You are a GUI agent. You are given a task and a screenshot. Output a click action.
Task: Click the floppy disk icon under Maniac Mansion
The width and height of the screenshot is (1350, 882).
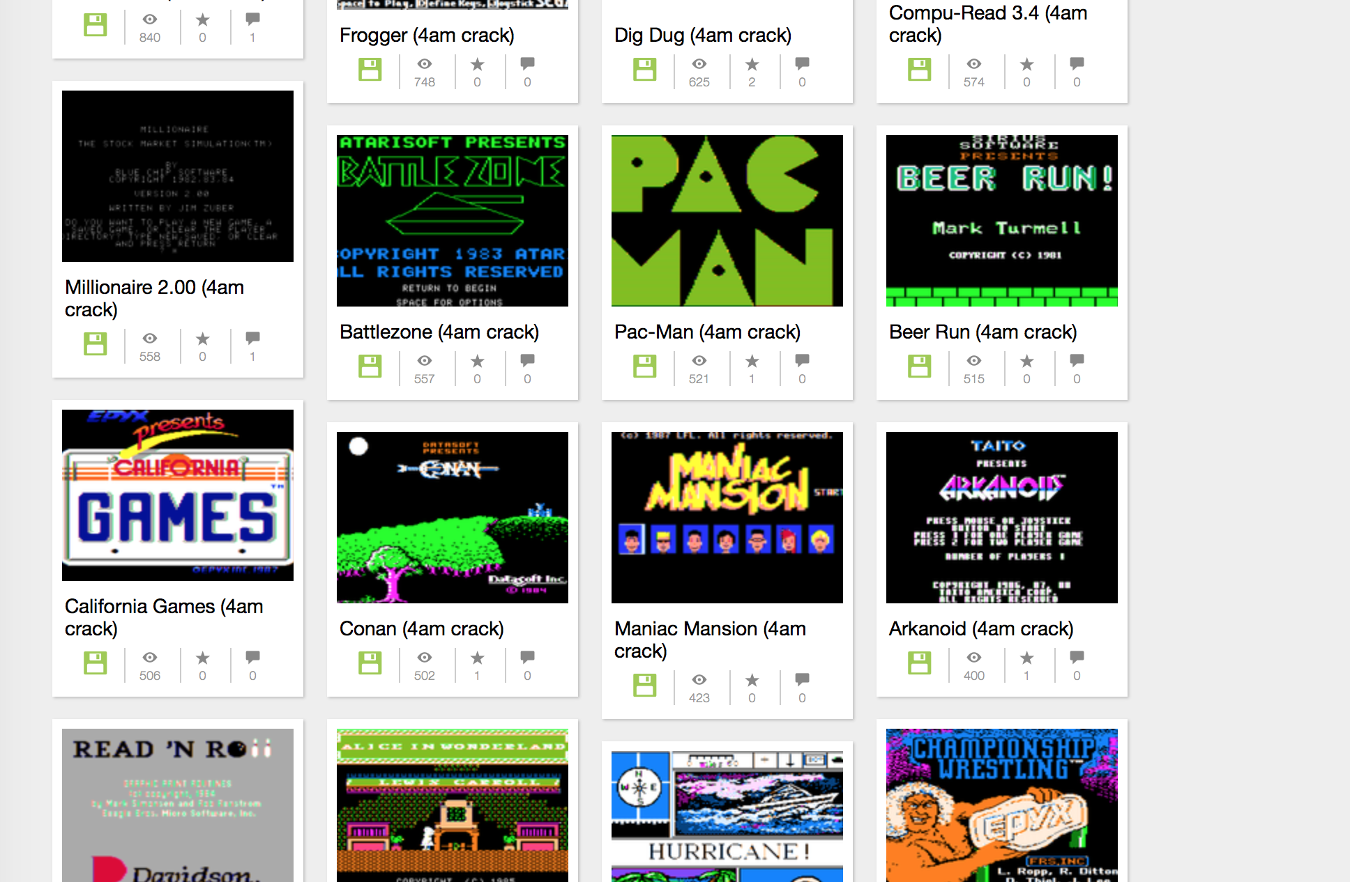click(644, 686)
